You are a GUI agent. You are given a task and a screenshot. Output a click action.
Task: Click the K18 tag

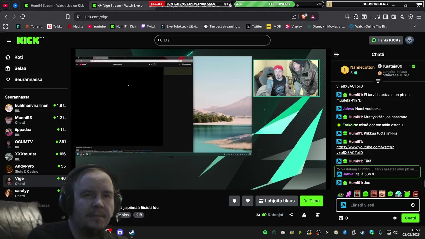[139, 215]
